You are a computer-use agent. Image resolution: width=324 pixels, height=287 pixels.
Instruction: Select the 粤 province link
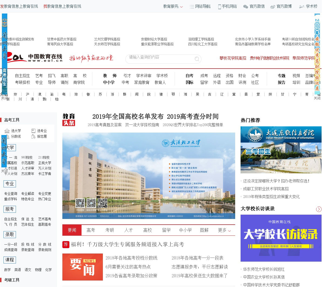tap(64, 94)
